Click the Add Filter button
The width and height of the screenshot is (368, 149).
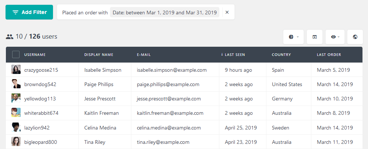pos(29,12)
